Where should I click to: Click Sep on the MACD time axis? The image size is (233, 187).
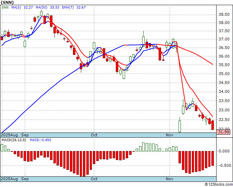click(x=25, y=179)
